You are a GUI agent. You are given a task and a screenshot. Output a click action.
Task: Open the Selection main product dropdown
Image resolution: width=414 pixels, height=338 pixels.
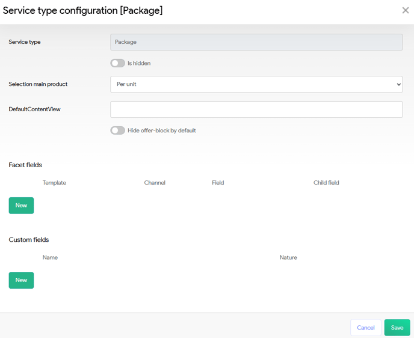tap(256, 84)
